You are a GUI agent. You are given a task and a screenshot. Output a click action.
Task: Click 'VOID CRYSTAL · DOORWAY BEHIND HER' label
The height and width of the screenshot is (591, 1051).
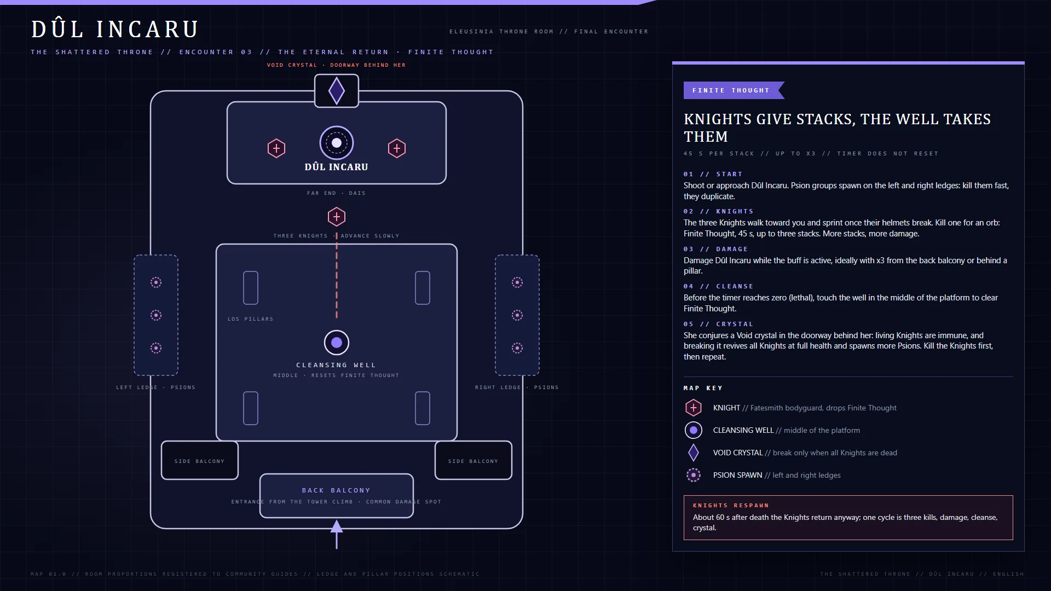point(336,65)
